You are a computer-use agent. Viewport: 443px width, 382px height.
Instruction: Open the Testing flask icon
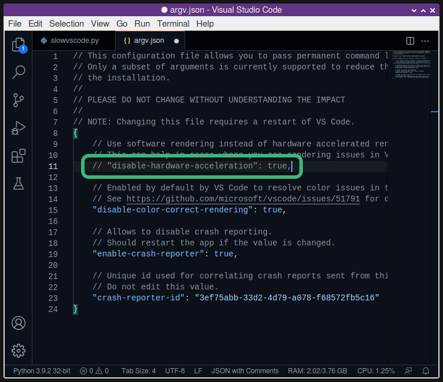(x=19, y=183)
